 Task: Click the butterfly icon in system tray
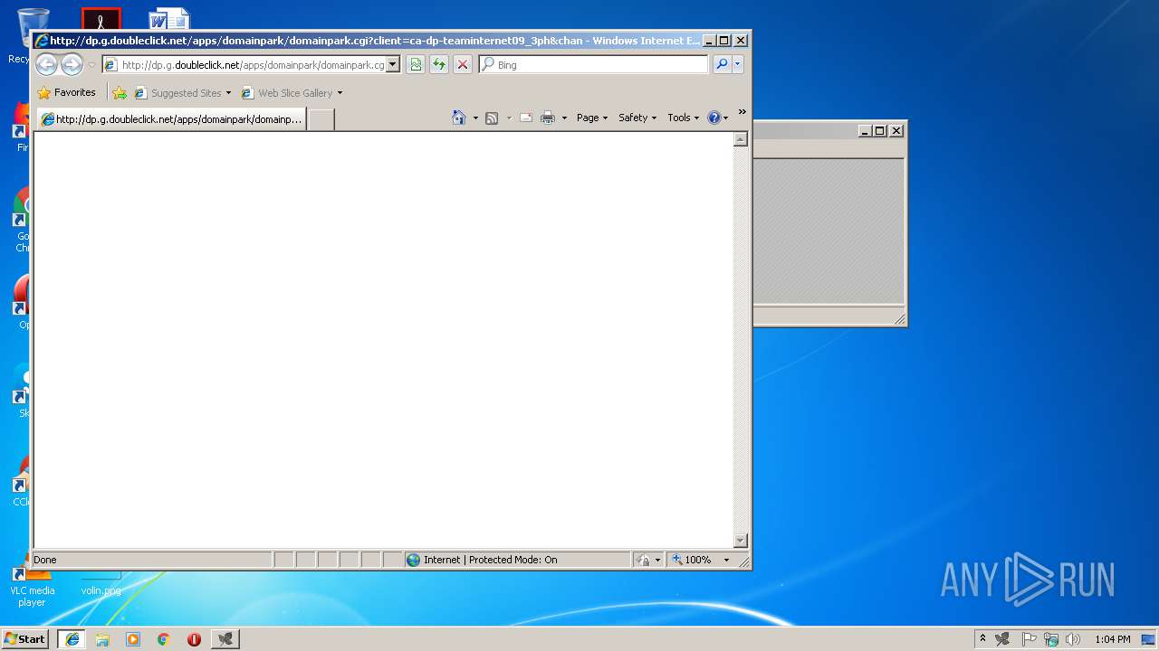pyautogui.click(x=1002, y=638)
